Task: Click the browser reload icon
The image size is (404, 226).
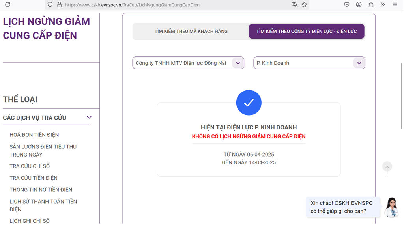Action: pos(7,5)
